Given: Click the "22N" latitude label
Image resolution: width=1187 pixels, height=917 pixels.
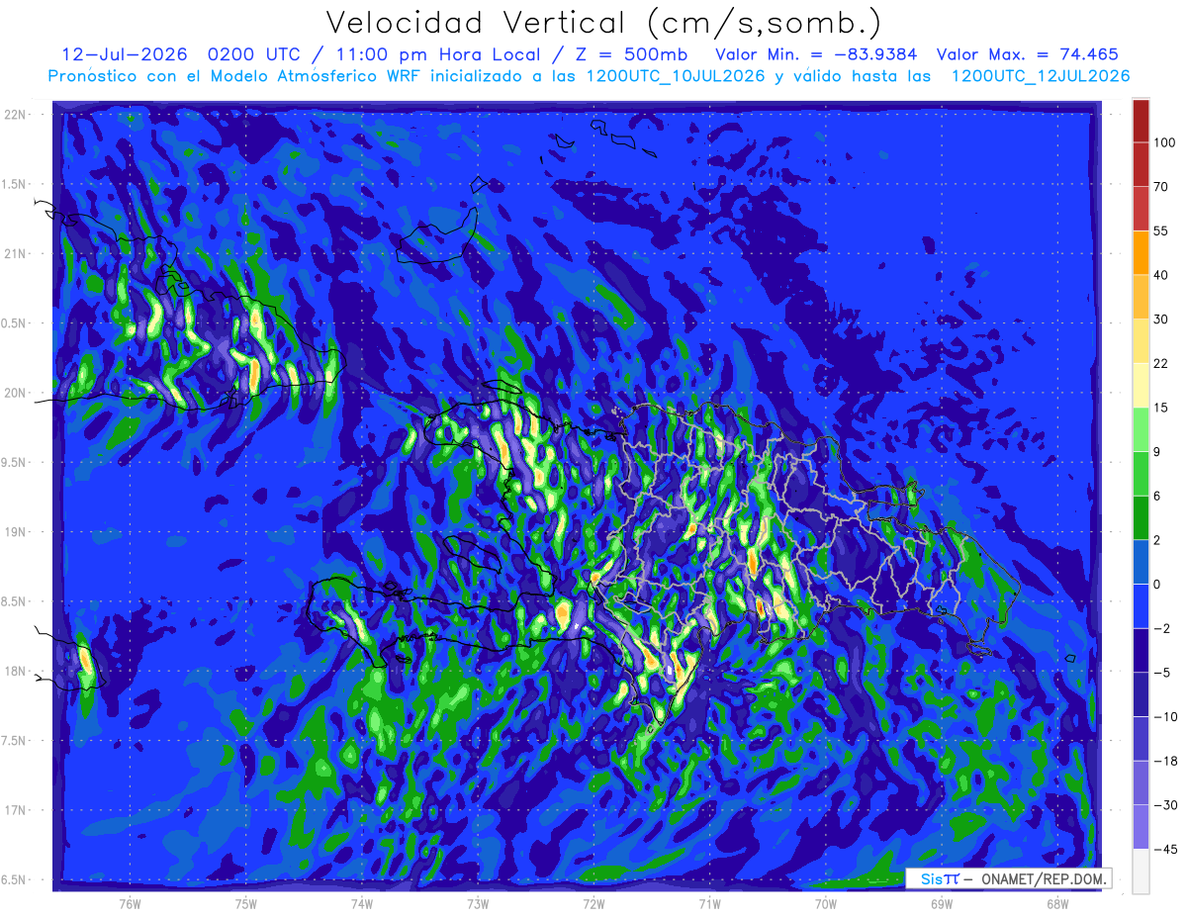Looking at the screenshot, I should (x=17, y=115).
